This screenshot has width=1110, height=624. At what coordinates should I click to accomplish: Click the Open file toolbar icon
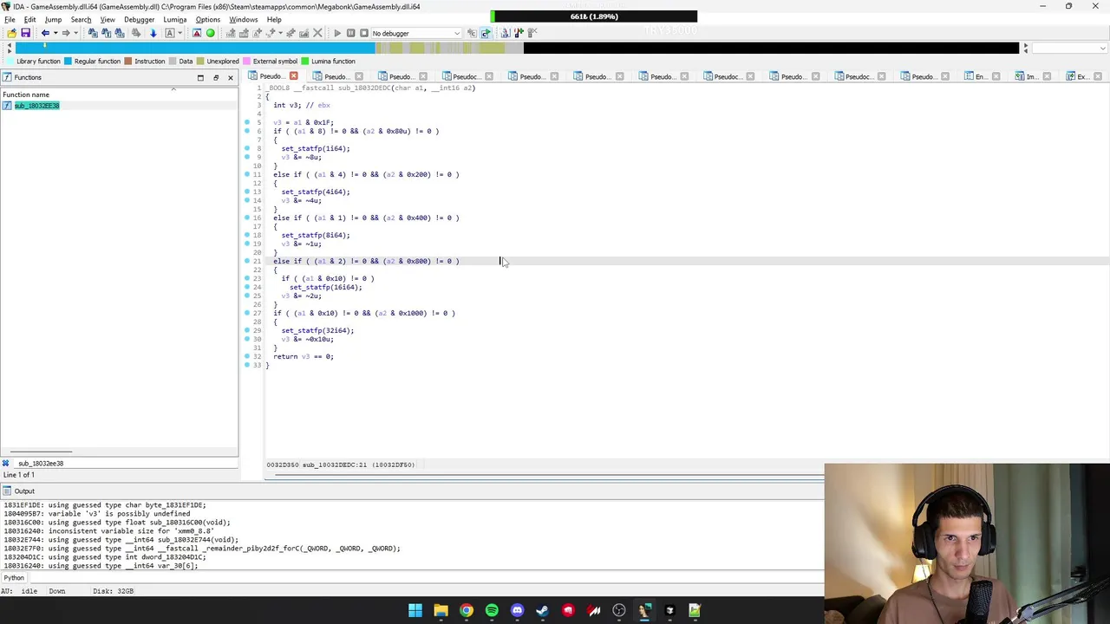click(11, 33)
